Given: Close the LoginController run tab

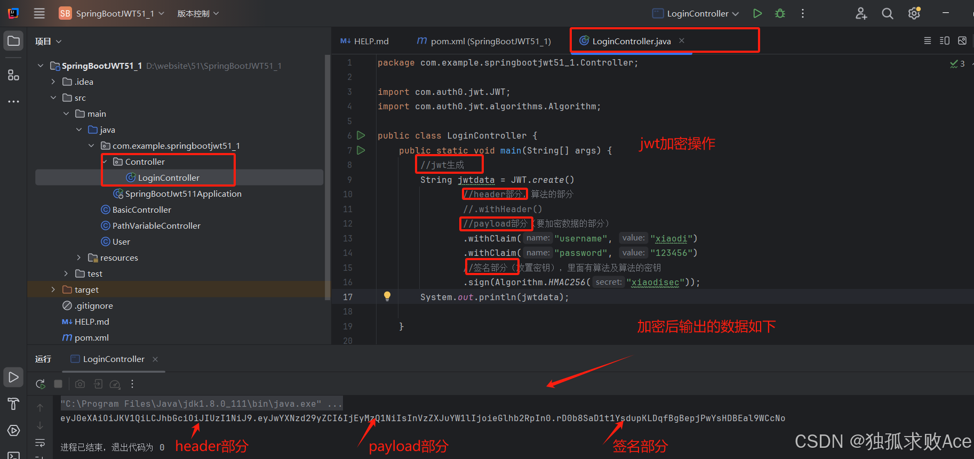Looking at the screenshot, I should (x=155, y=359).
